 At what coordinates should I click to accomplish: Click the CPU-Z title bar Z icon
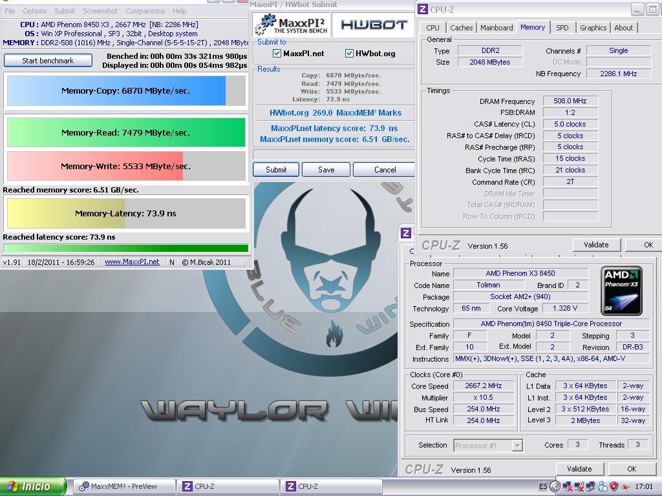click(423, 9)
